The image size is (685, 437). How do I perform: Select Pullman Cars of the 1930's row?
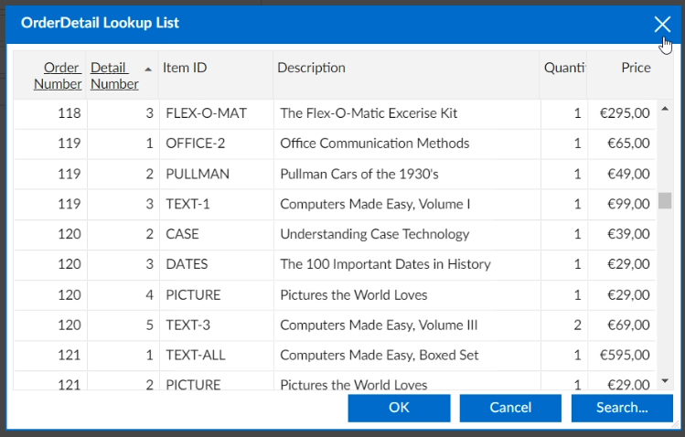[359, 174]
